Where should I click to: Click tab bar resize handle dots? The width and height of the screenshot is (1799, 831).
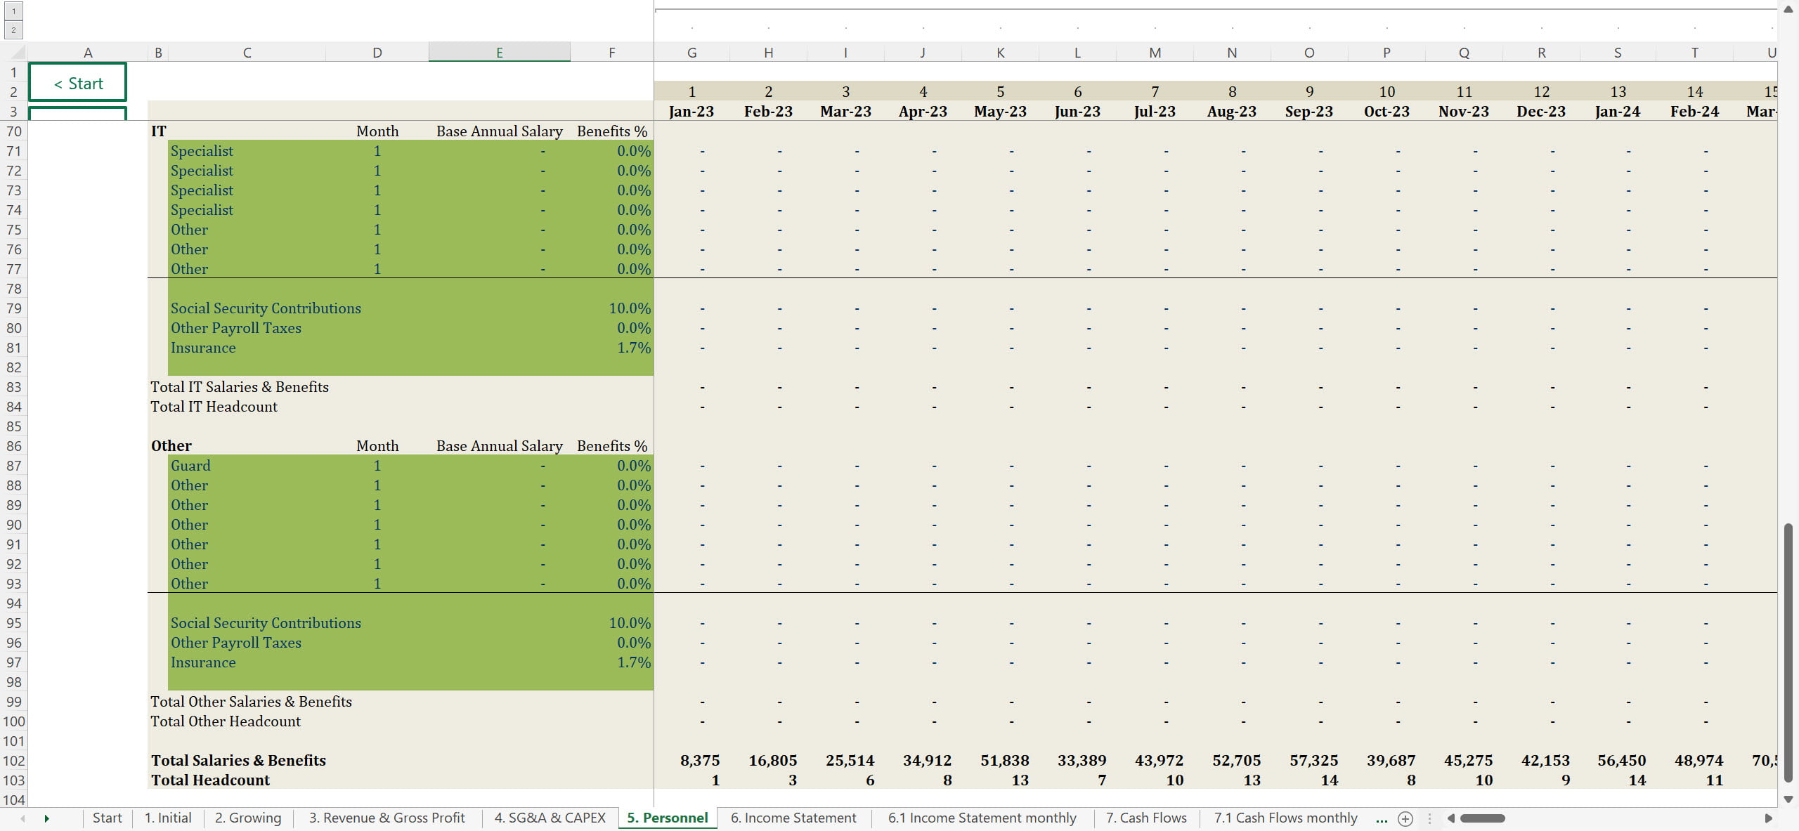(x=1429, y=818)
